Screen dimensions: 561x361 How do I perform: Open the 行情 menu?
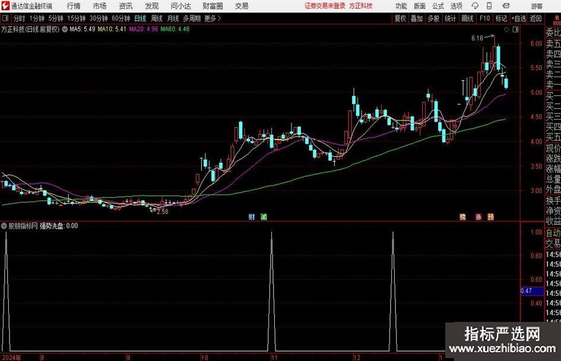pos(74,6)
